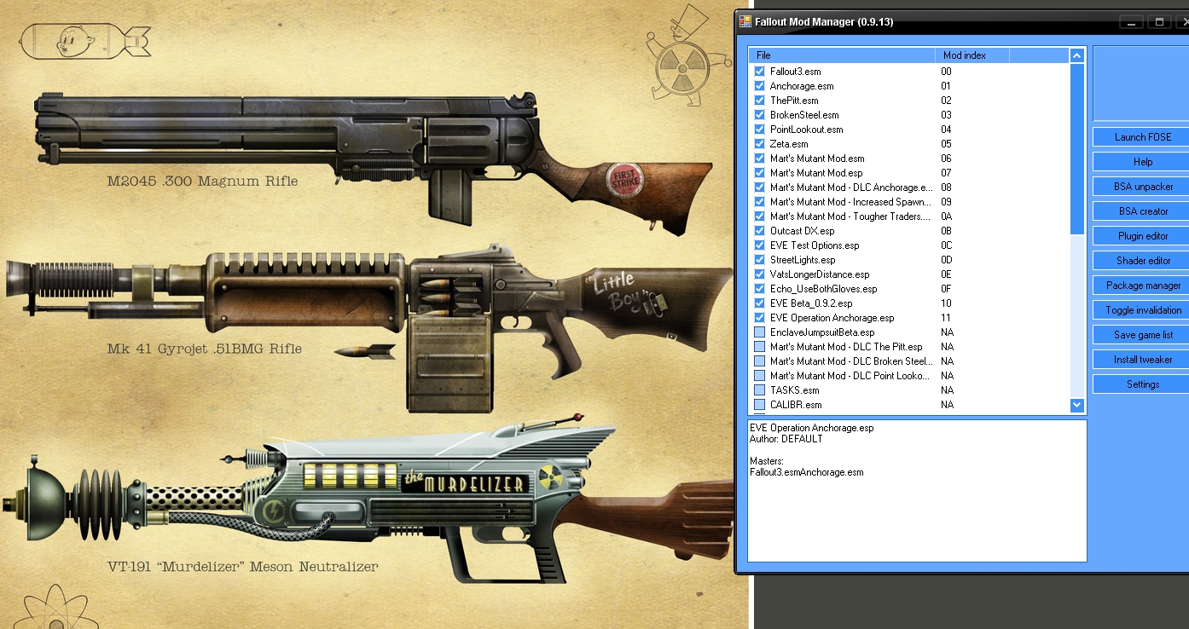The width and height of the screenshot is (1189, 629).
Task: Launch FOSE from the side panel
Action: point(1142,137)
